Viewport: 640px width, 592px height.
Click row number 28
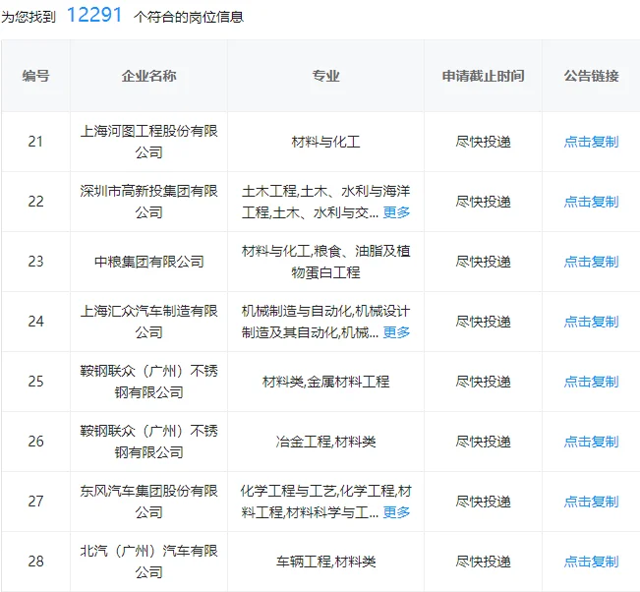[35, 562]
